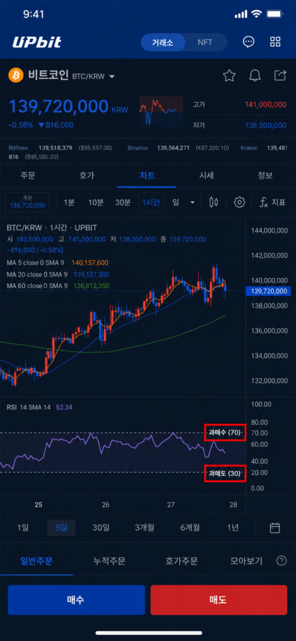Tap the 고가 141,000,000 value
The height and width of the screenshot is (641, 296).
[x=265, y=105]
